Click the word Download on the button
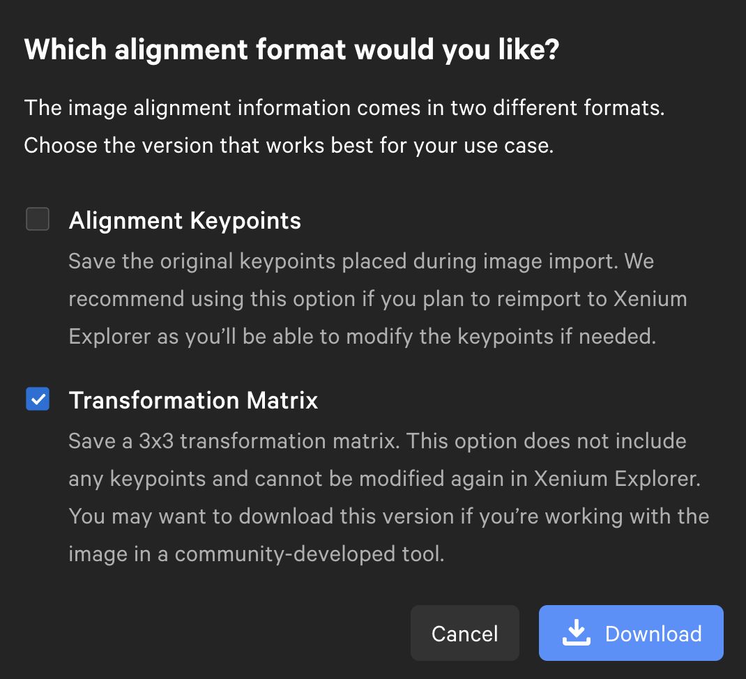Viewport: 746px width, 679px height. pyautogui.click(x=653, y=634)
